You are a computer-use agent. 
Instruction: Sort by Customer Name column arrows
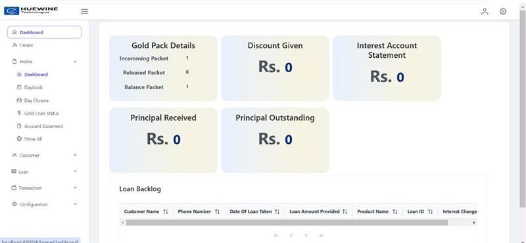[166, 211]
